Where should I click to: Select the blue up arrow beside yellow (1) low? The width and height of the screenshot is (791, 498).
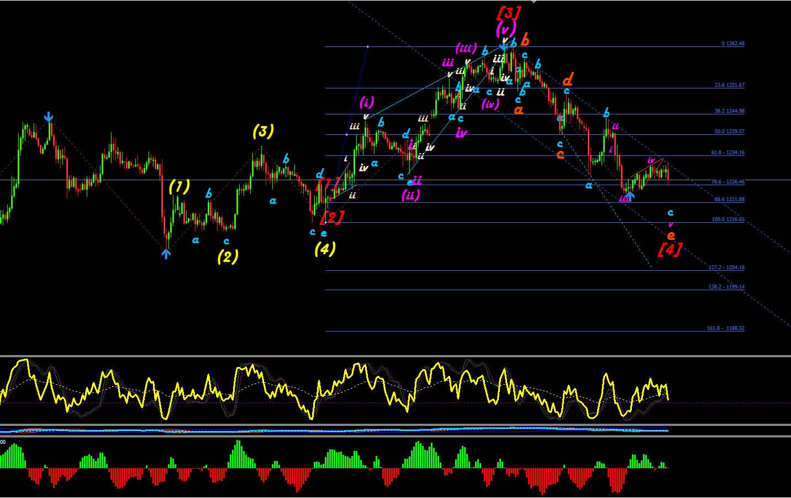point(166,253)
